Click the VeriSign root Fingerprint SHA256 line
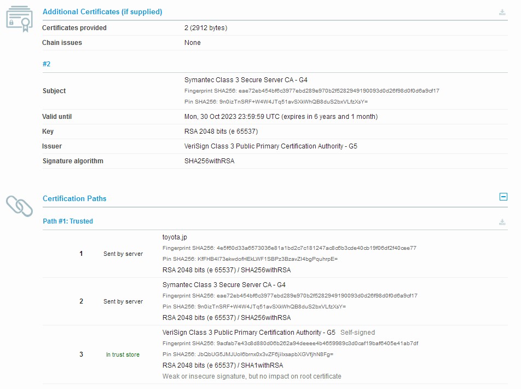The image size is (521, 389). point(290,344)
